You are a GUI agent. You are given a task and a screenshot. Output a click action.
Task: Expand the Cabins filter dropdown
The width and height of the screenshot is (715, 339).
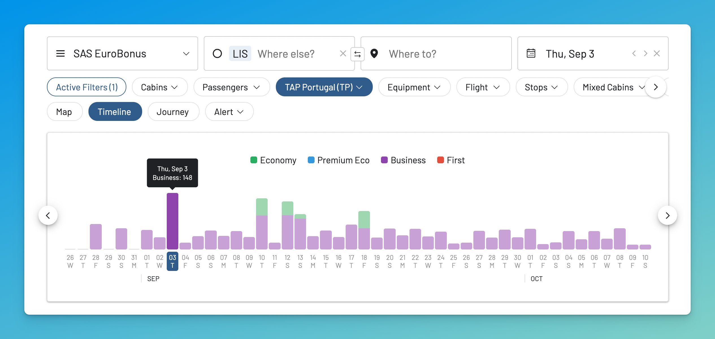[160, 87]
